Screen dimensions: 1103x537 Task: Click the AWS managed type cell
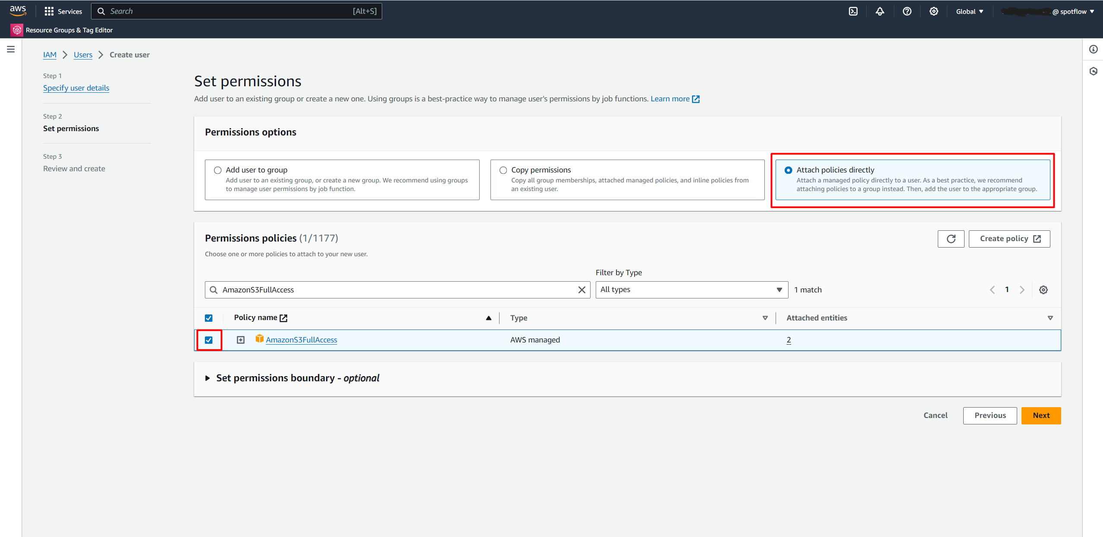tap(535, 340)
